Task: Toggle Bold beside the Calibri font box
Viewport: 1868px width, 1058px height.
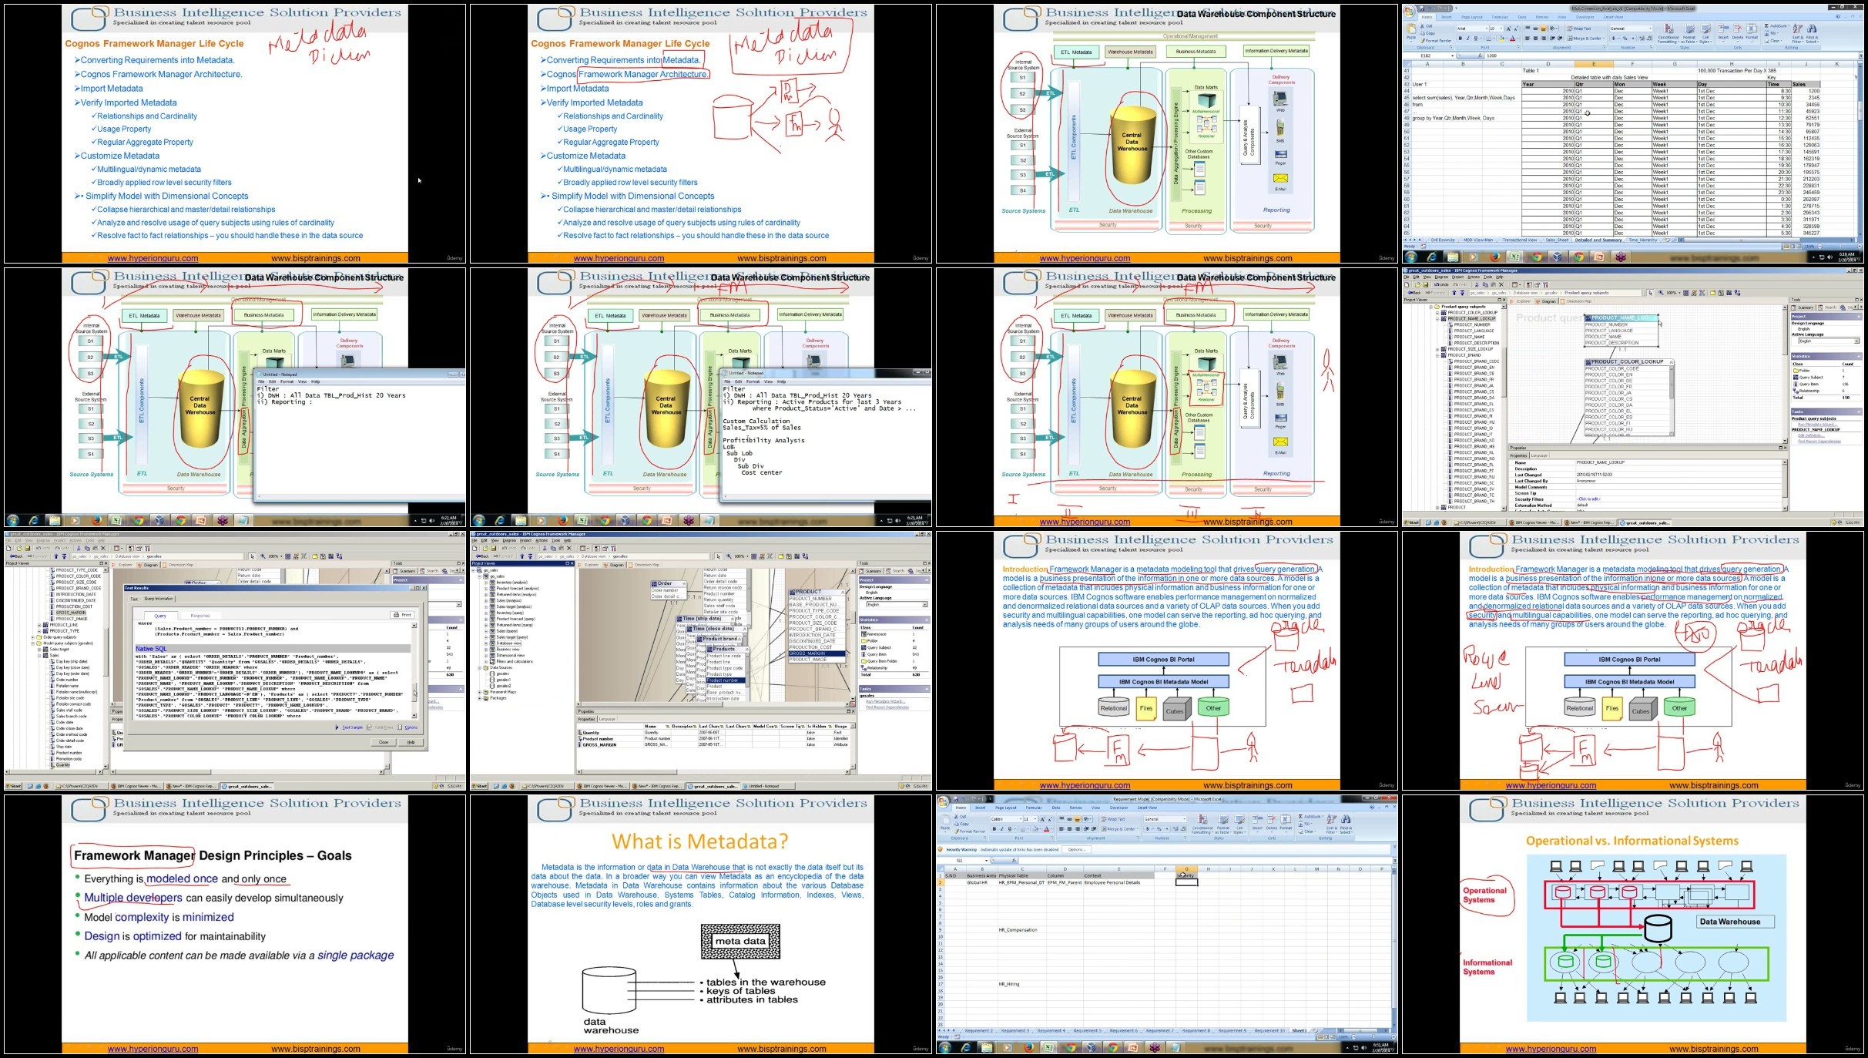Action: point(994,829)
